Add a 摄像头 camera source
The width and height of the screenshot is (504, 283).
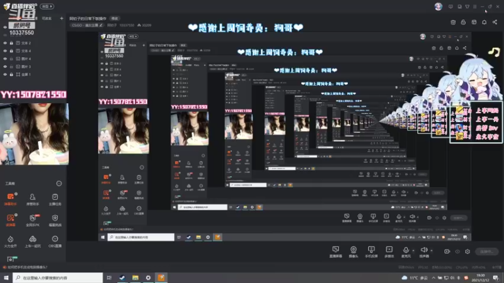pos(353,252)
